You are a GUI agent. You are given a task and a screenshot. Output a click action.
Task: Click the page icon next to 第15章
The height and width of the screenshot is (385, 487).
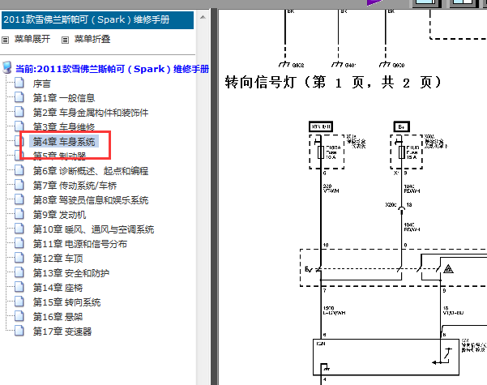click(19, 302)
